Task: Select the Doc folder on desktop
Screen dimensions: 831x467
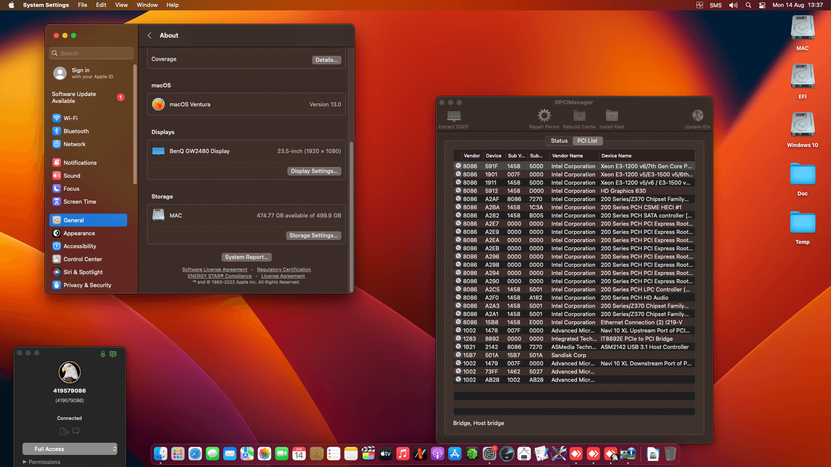Action: [x=802, y=178]
